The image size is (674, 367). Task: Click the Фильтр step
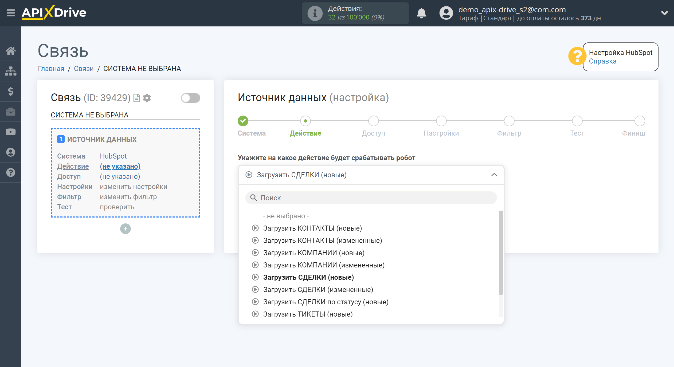509,121
